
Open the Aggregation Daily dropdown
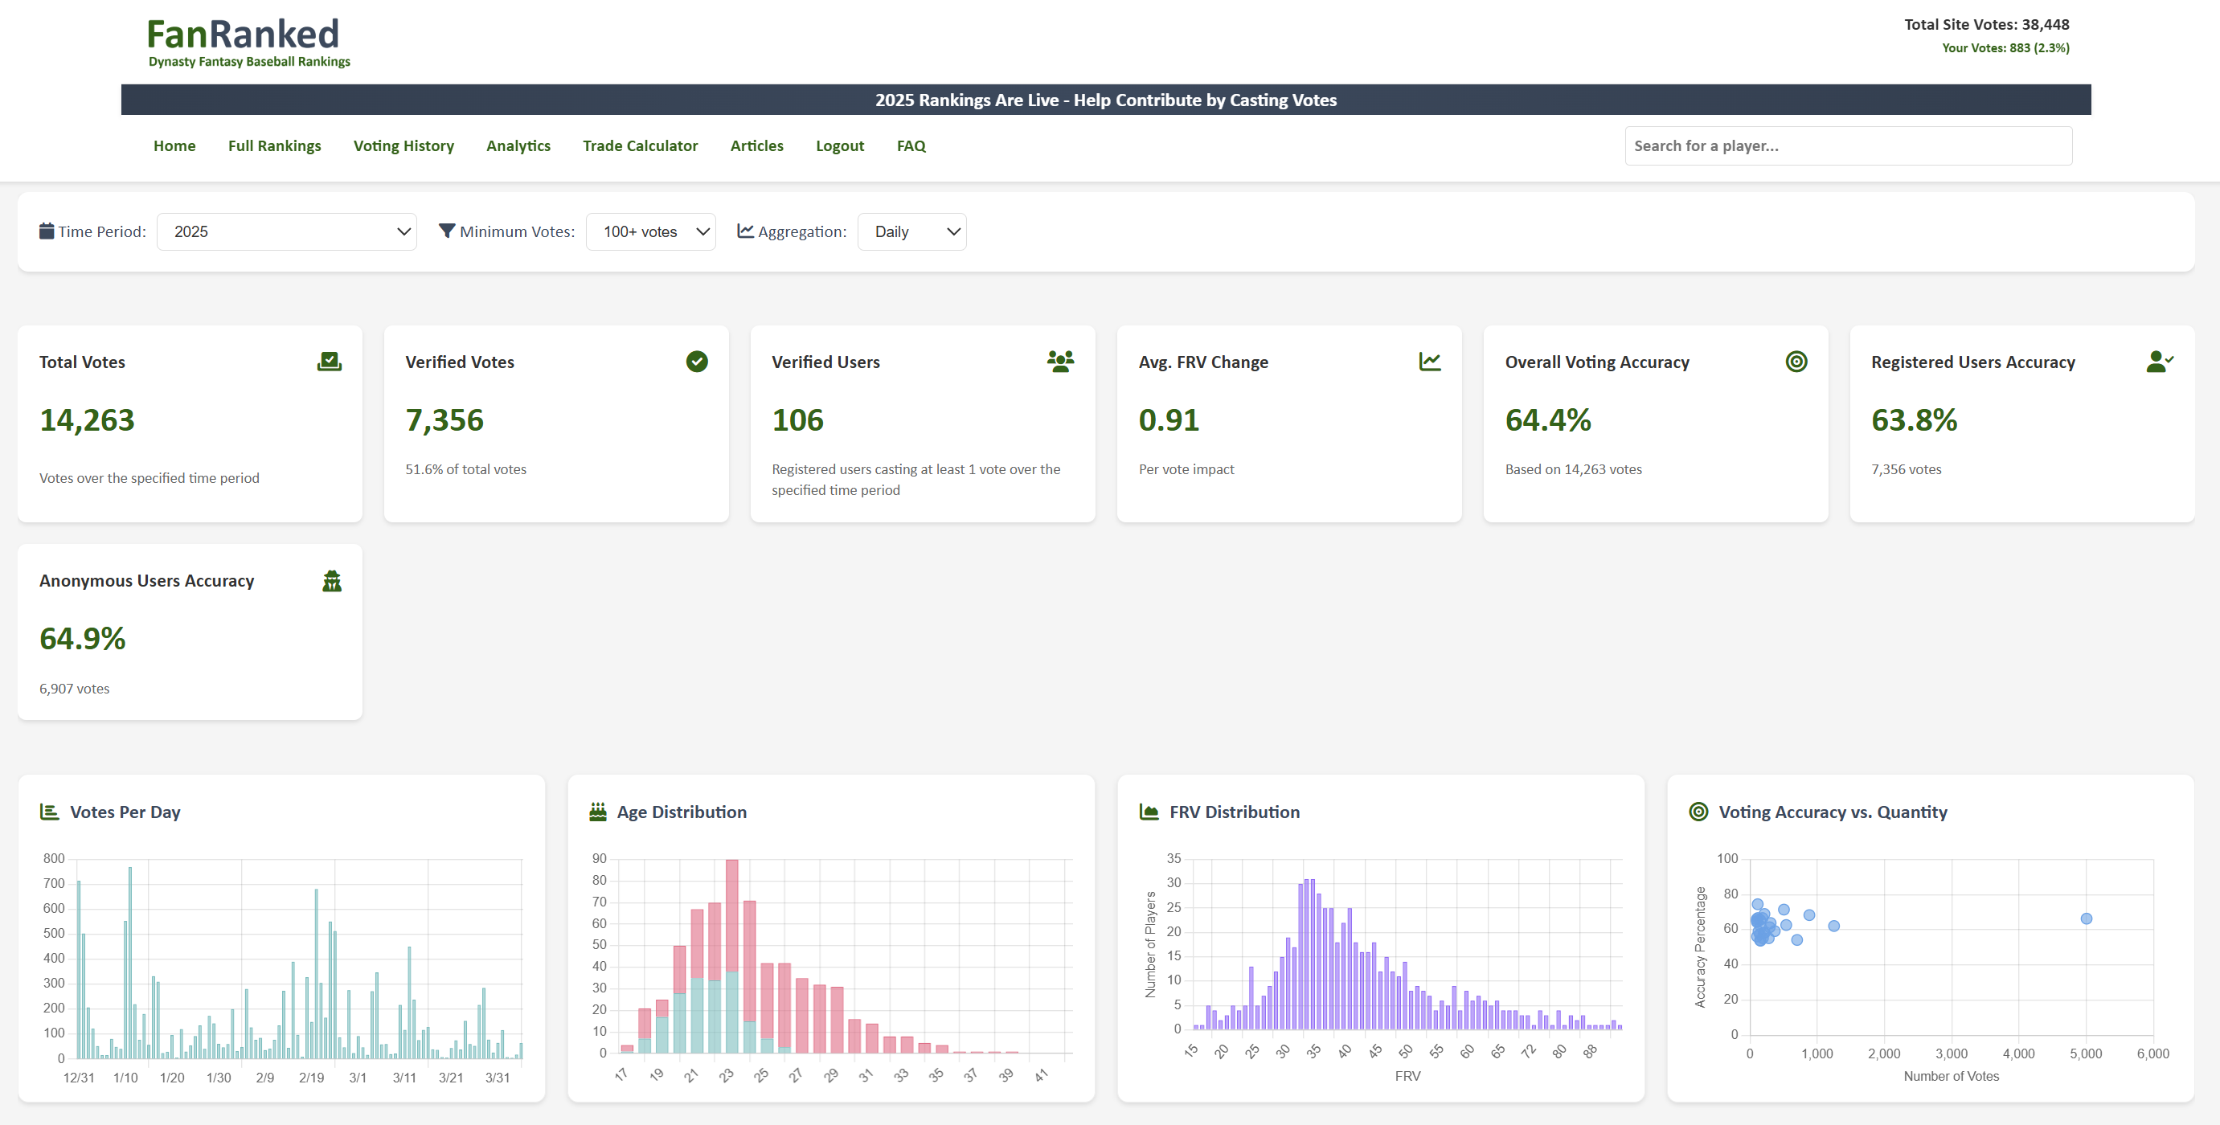click(x=911, y=231)
